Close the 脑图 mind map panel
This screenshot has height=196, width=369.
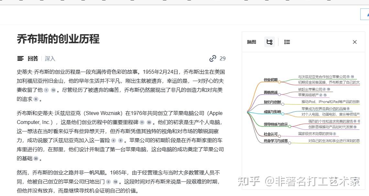355,42
